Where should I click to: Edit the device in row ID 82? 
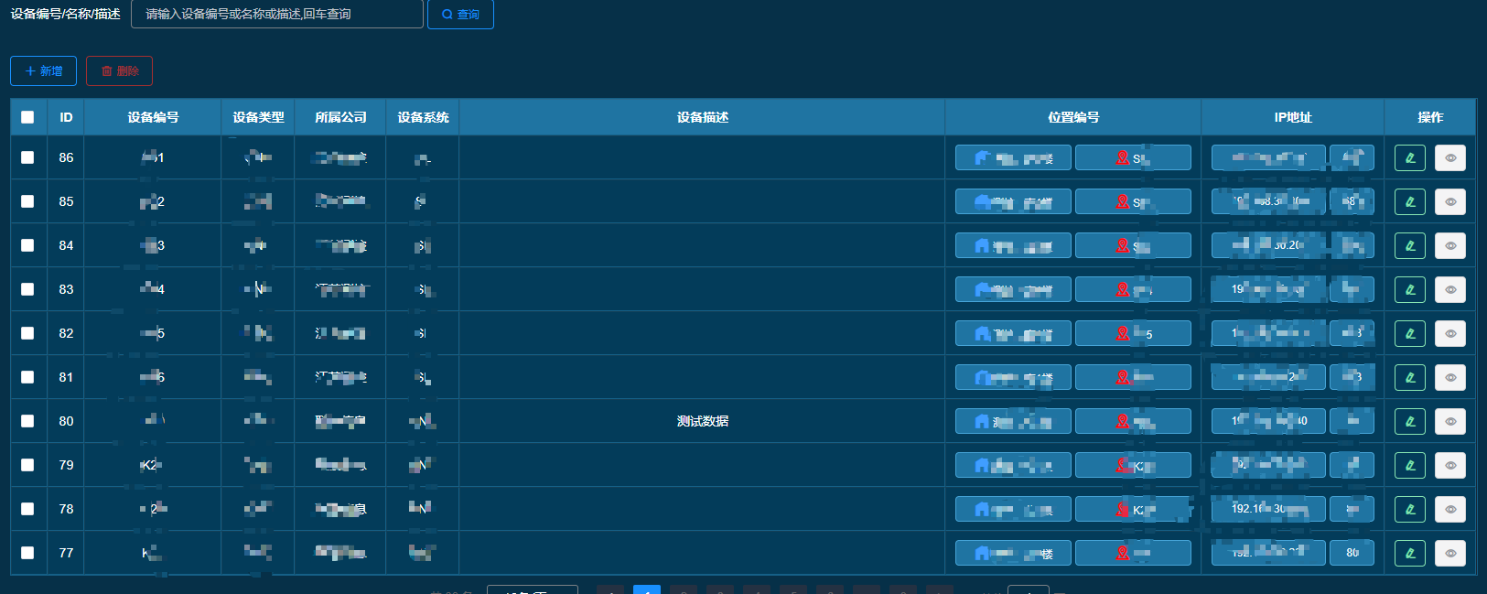click(x=1410, y=333)
